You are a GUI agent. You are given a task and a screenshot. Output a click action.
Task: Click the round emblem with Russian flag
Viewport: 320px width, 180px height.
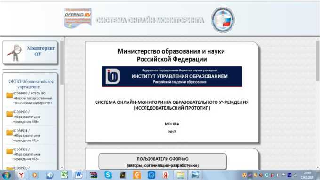click(x=223, y=20)
